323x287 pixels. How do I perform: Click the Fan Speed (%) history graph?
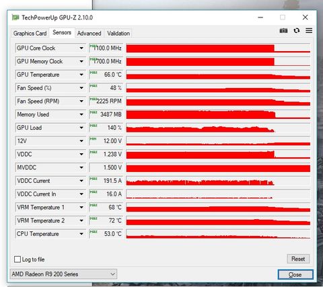tap(218, 88)
